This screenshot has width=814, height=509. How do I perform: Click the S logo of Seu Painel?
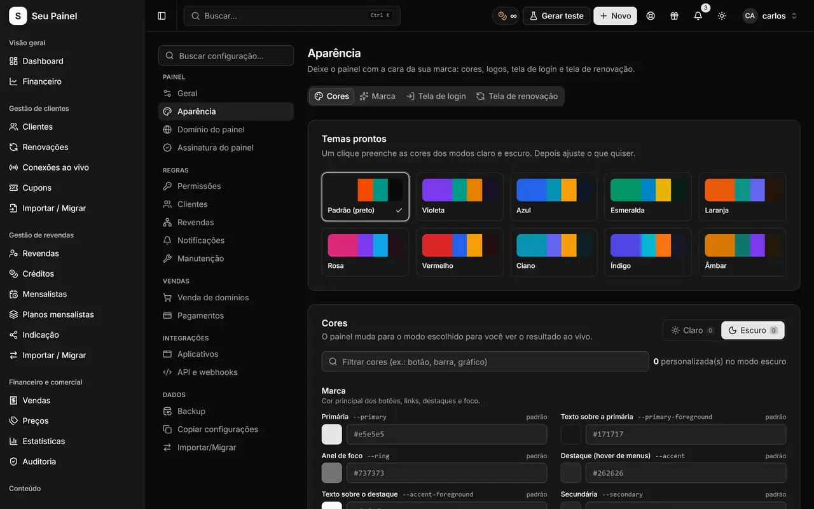(18, 16)
